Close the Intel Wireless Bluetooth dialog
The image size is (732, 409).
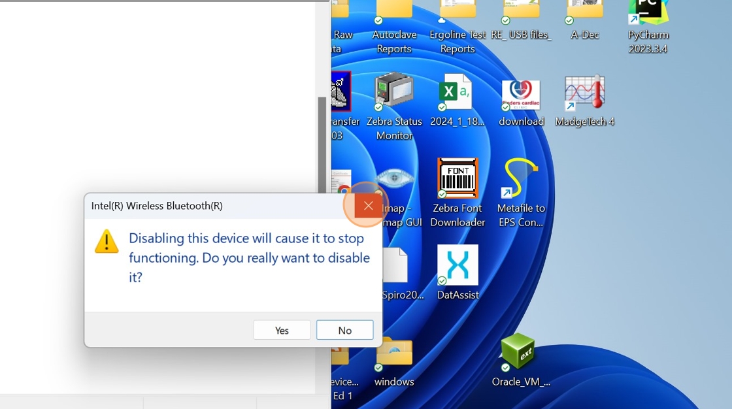368,206
